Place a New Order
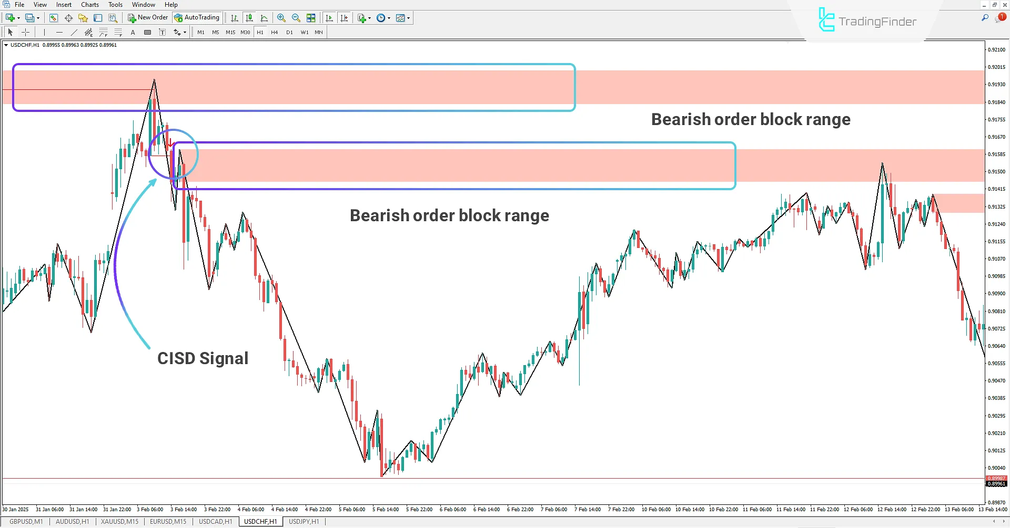Image resolution: width=1010 pixels, height=528 pixels. pos(148,17)
